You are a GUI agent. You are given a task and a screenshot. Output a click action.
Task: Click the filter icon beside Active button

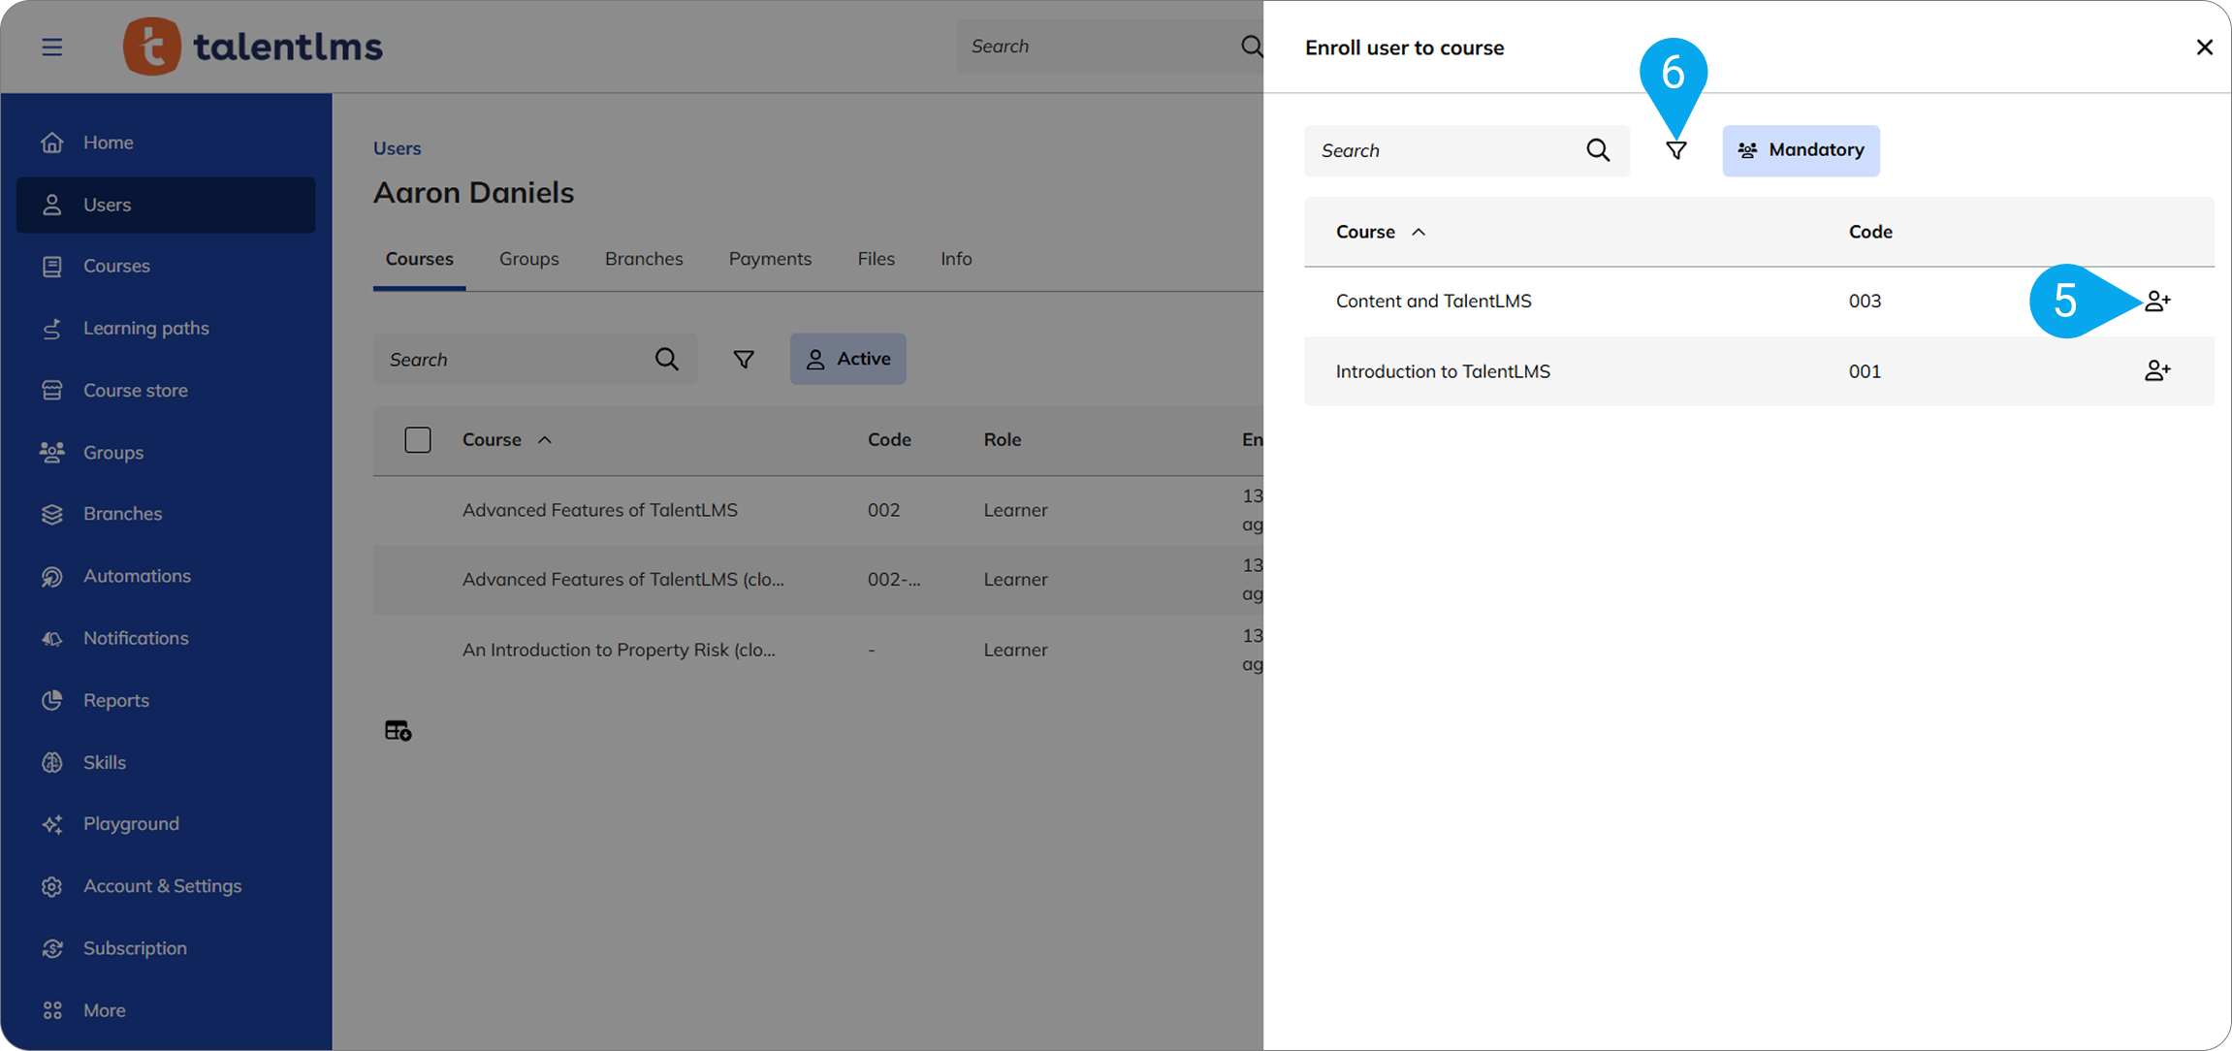[x=744, y=360]
